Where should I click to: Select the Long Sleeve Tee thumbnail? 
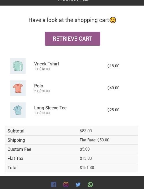pos(18,110)
